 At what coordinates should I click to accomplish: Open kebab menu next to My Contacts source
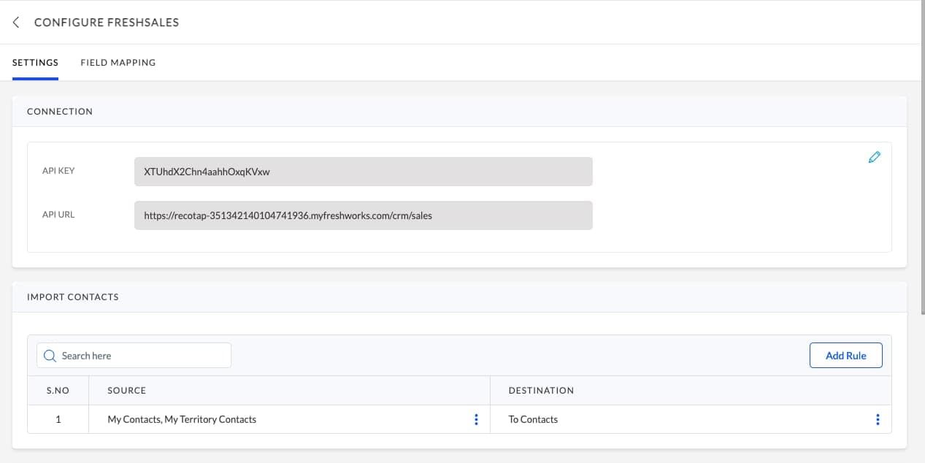[476, 419]
